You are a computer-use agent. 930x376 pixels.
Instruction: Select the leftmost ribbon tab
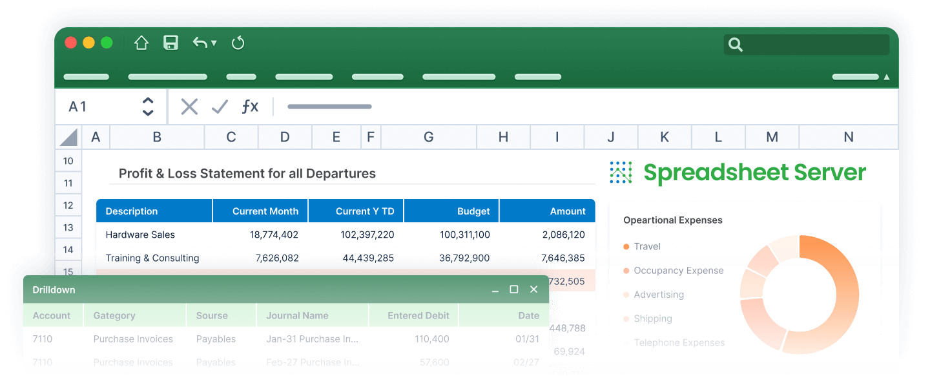(x=86, y=76)
